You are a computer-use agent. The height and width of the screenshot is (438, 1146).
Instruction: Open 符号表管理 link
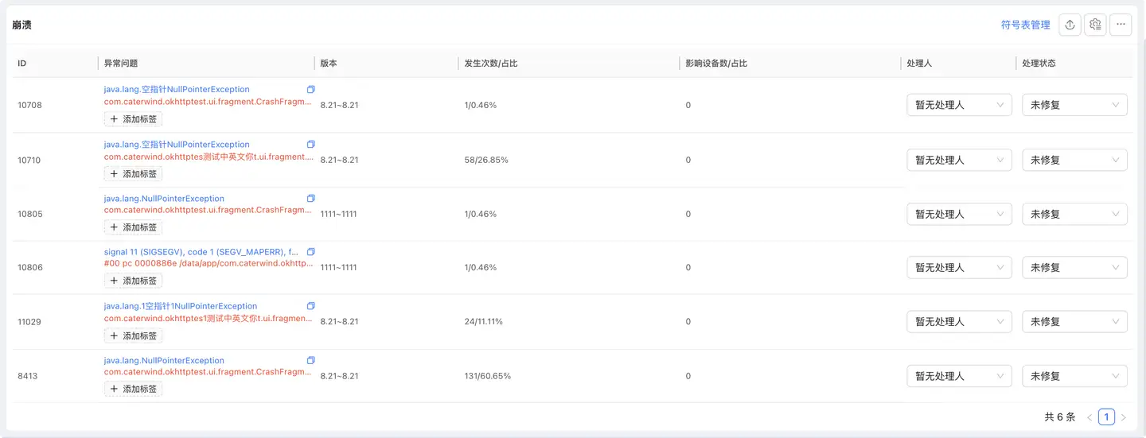coord(1025,25)
